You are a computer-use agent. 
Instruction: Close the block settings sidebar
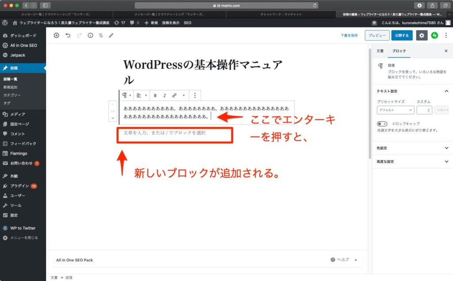click(x=446, y=51)
